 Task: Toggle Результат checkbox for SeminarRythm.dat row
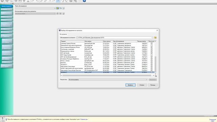coord(152,43)
